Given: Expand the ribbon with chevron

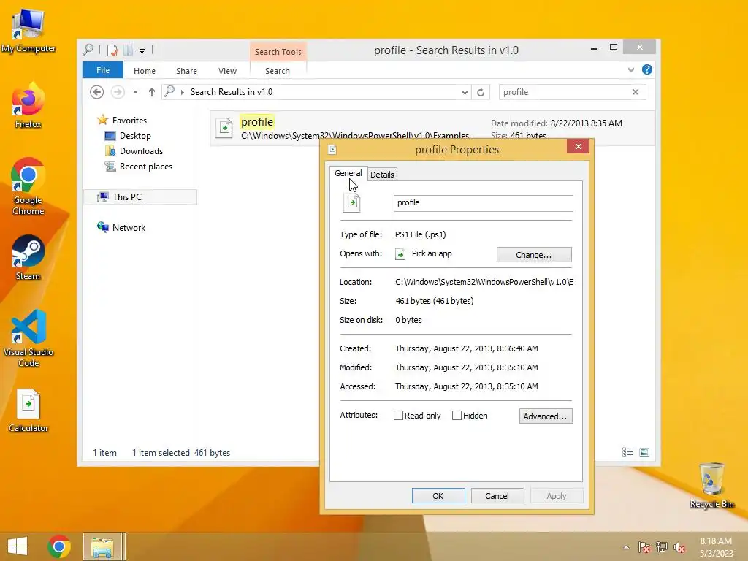Looking at the screenshot, I should click(x=630, y=69).
